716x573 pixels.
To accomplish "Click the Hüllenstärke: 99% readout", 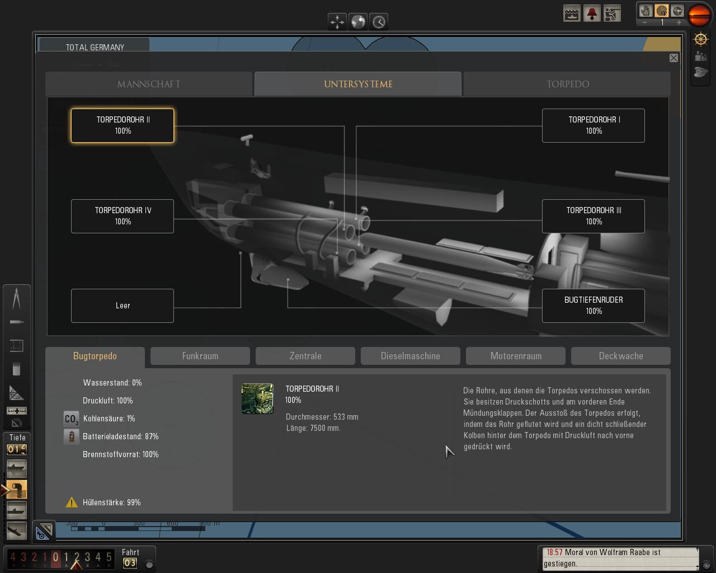I will click(112, 502).
